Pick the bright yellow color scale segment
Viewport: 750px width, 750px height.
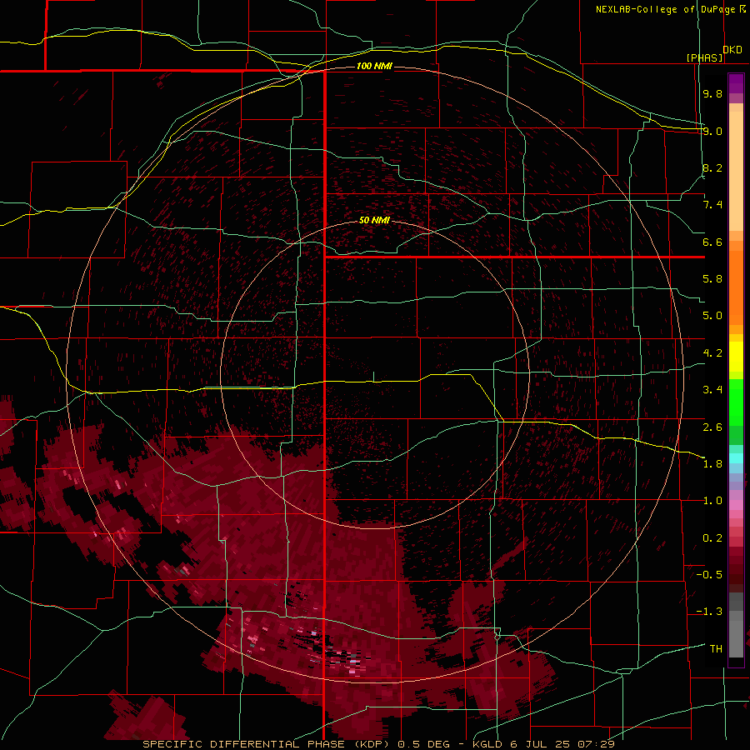(736, 357)
